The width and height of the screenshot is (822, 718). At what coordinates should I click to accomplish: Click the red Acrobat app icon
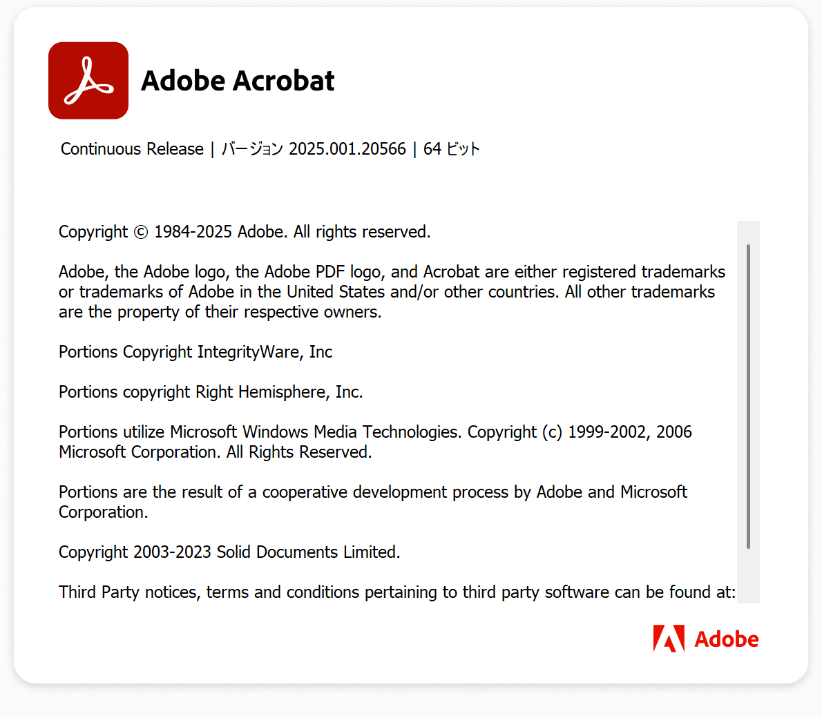tap(88, 81)
